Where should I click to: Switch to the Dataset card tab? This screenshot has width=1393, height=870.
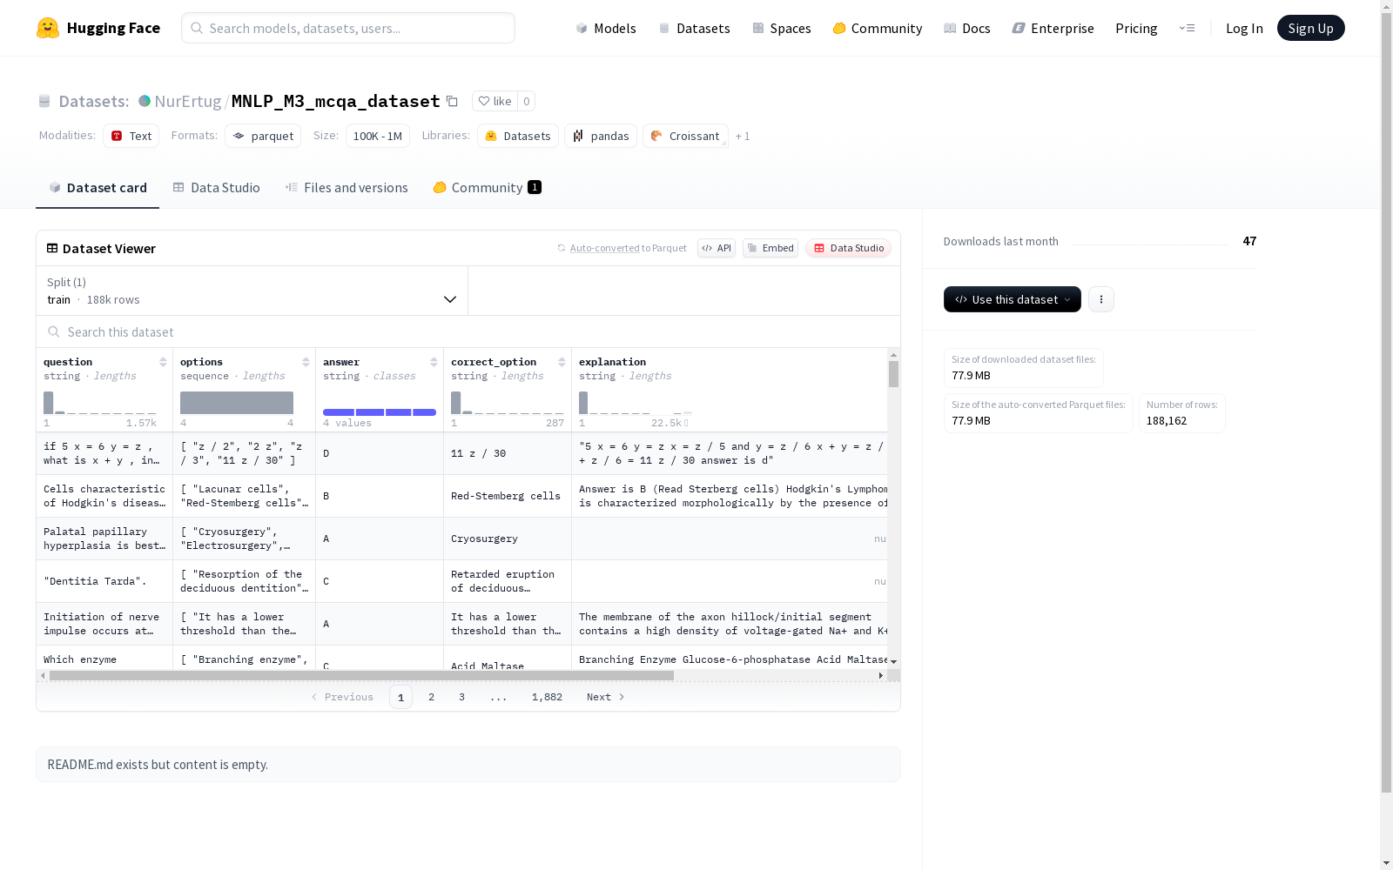tap(98, 187)
